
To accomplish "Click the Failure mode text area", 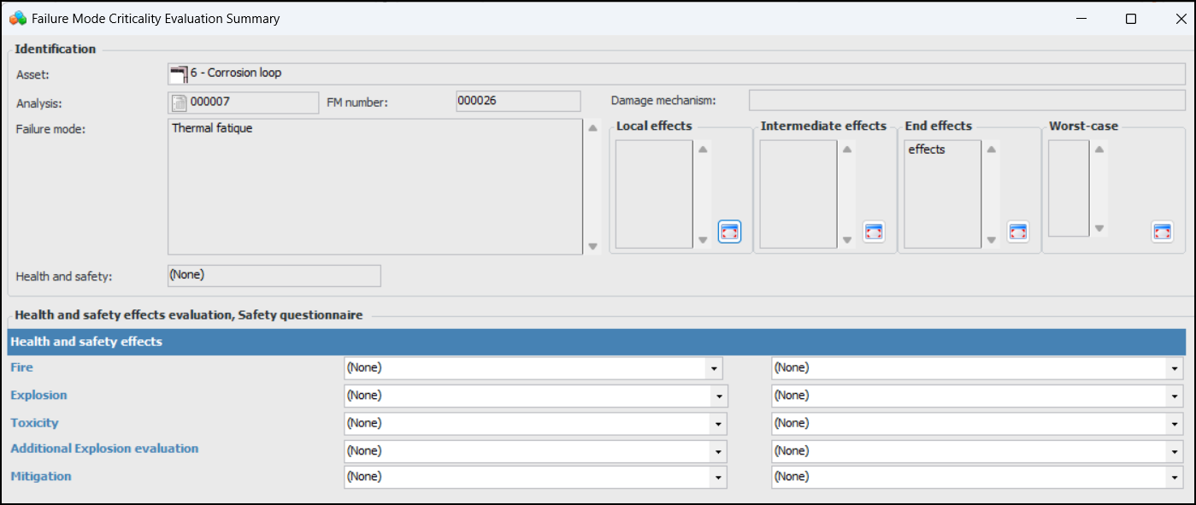I will point(375,186).
